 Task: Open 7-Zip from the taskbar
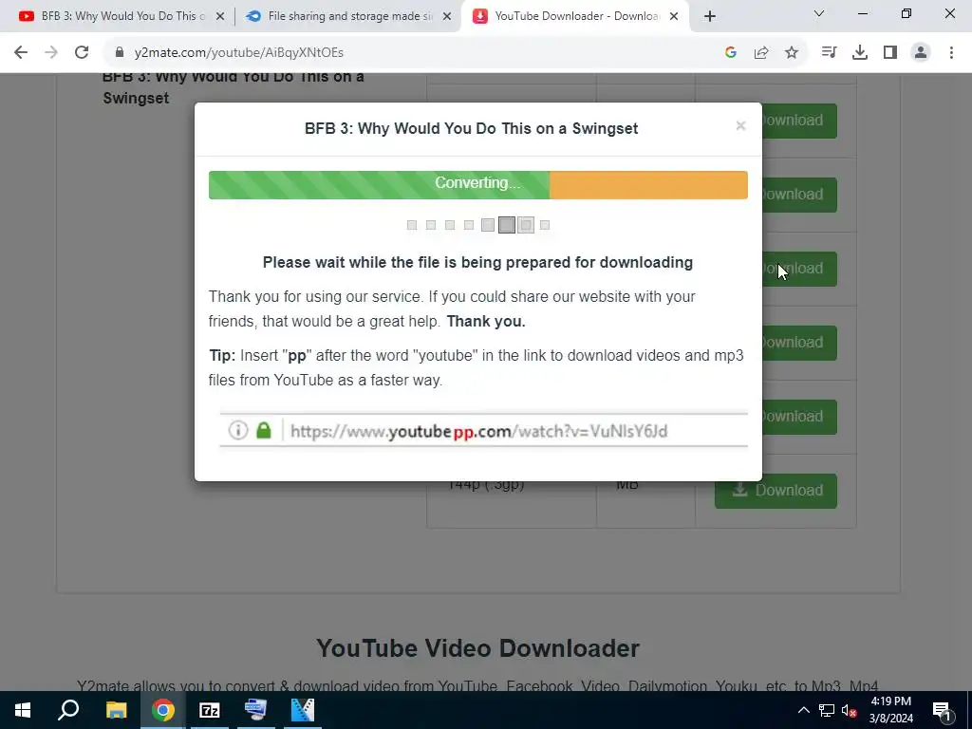[210, 710]
